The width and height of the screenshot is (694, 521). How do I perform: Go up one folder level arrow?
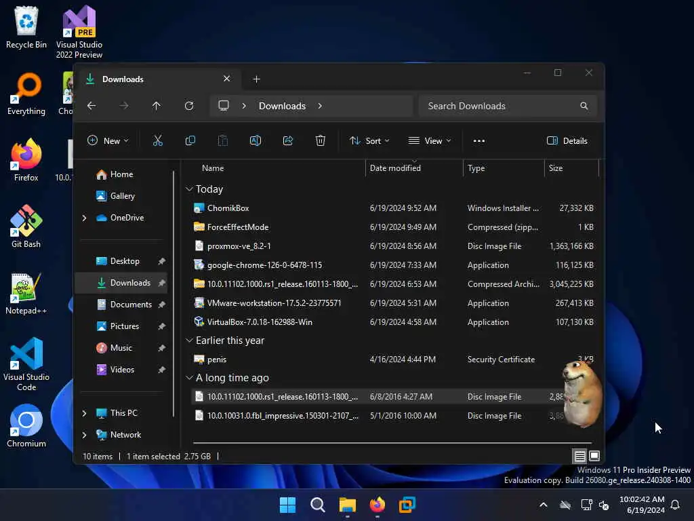(x=157, y=106)
